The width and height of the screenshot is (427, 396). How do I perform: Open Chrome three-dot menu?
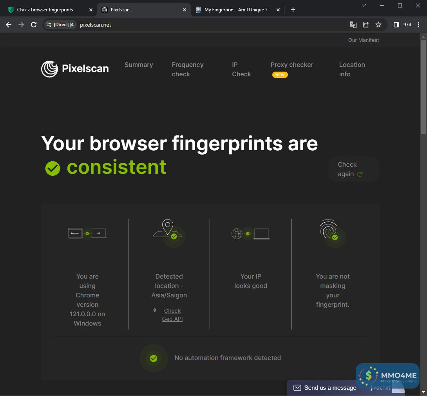(x=418, y=25)
